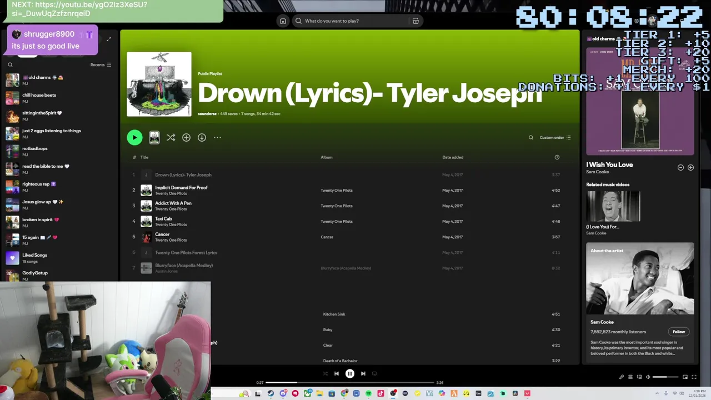Adjust the volume slider
Screen dimensions: 711x400
click(x=665, y=377)
